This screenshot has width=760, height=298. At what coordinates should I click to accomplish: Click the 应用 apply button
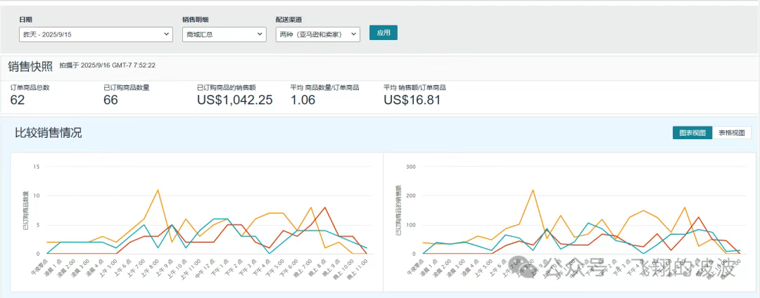point(384,33)
